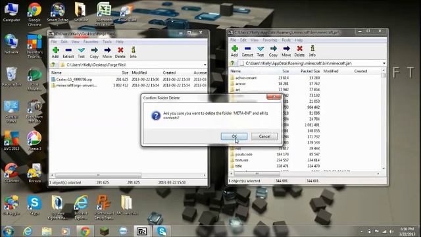This screenshot has width=421, height=237.
Task: Open Help menu in minecraft.jar window
Action: click(299, 40)
